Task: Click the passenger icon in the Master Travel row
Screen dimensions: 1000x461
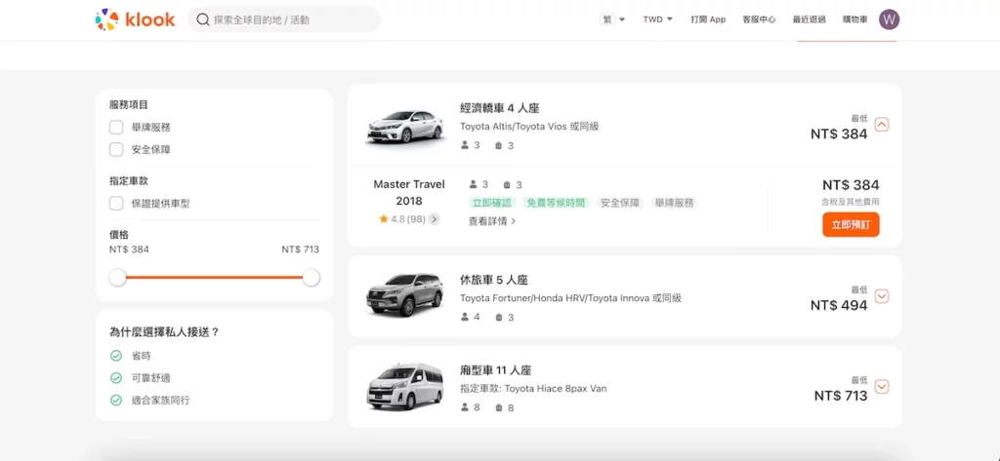Action: tap(474, 184)
